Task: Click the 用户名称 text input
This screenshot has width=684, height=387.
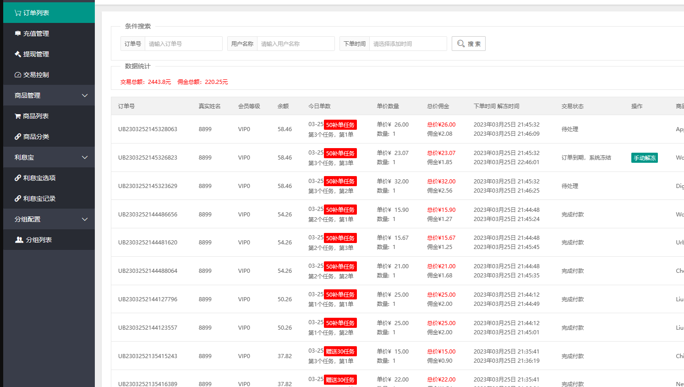Action: (x=295, y=44)
